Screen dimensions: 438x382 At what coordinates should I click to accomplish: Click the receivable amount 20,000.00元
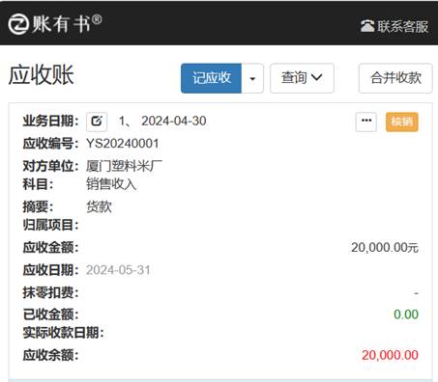(385, 248)
